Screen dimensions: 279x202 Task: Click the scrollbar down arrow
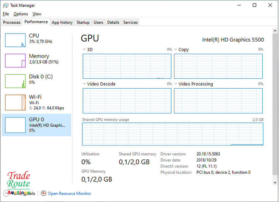point(275,182)
